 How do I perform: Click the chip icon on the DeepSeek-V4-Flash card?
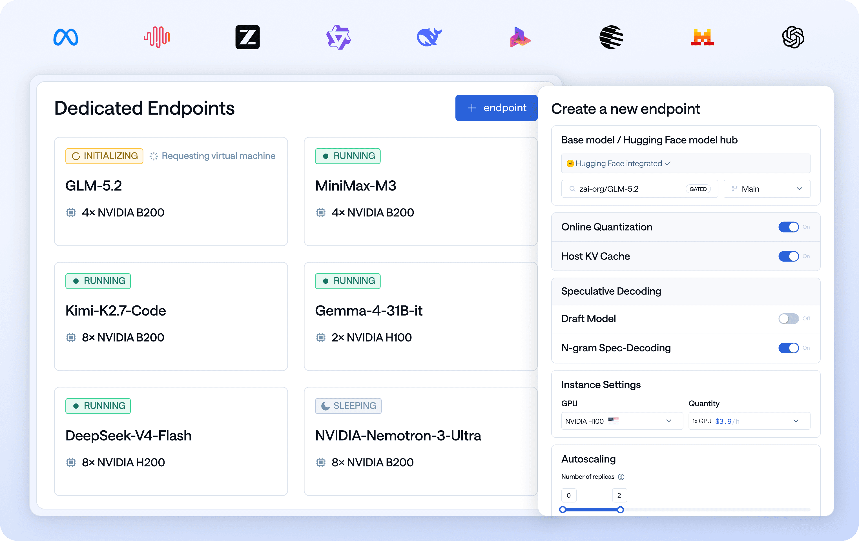click(71, 462)
